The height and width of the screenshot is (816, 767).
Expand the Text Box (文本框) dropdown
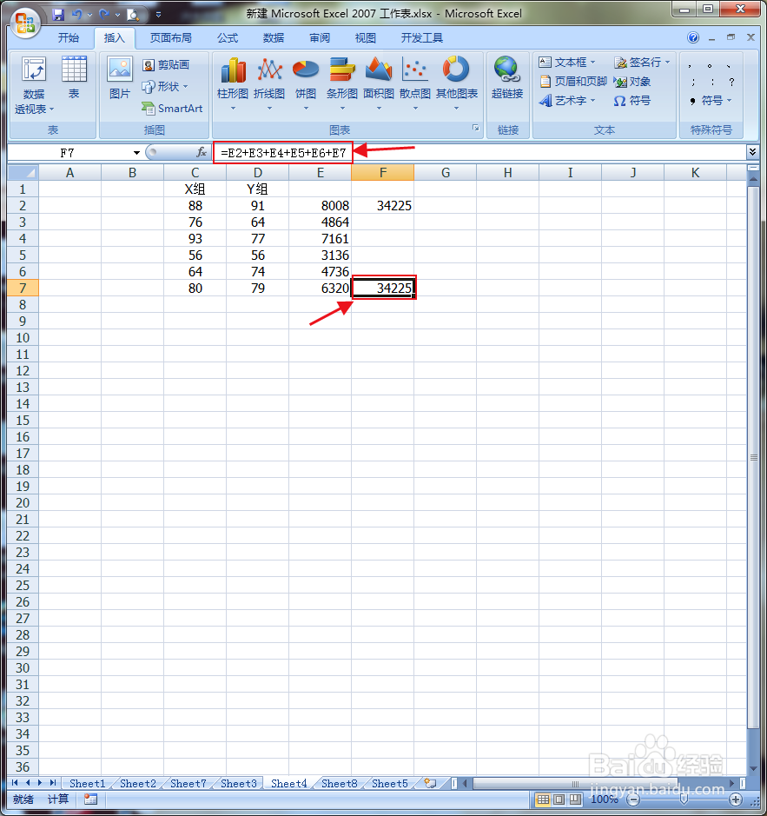pos(592,62)
